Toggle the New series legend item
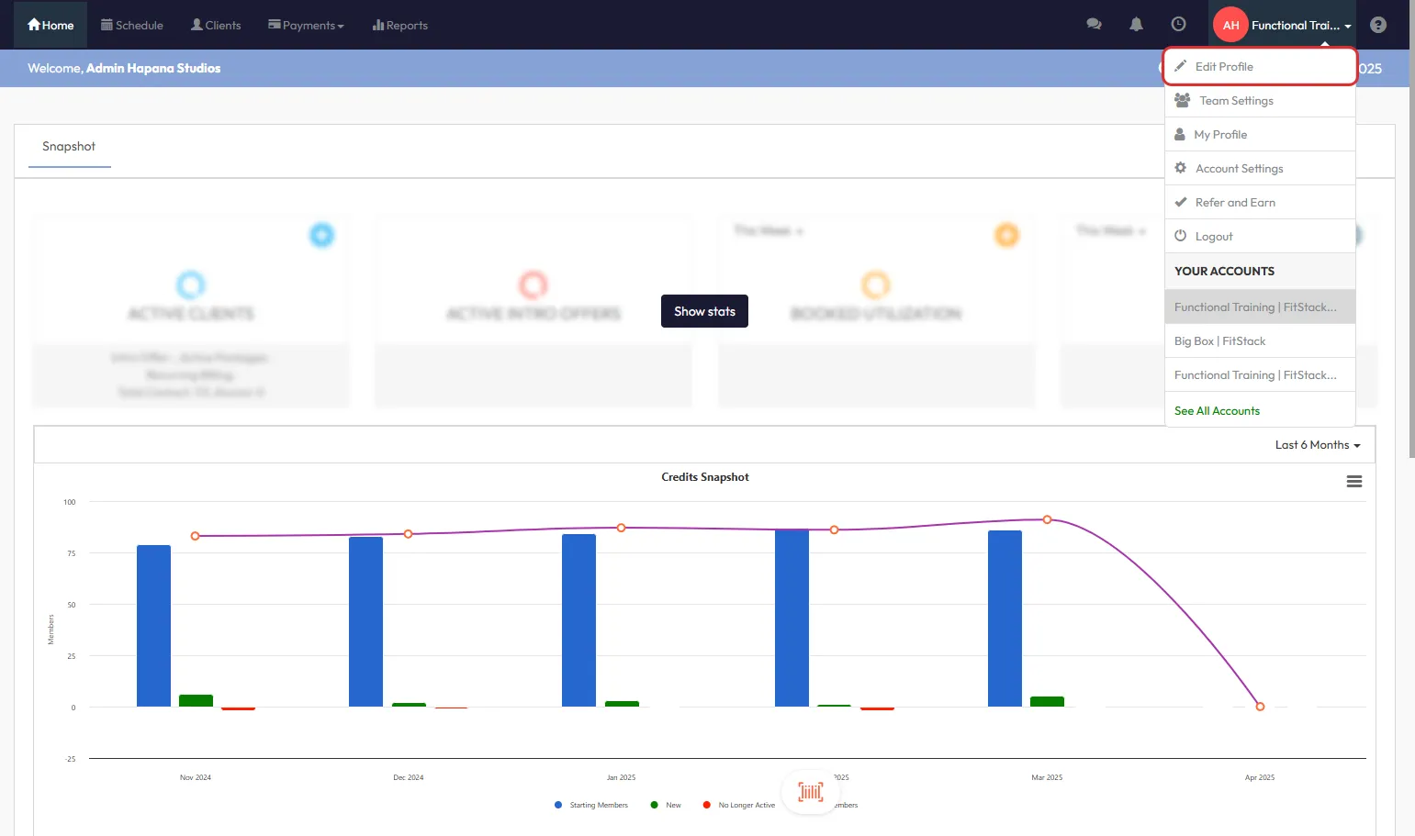This screenshot has height=836, width=1415. 666,805
